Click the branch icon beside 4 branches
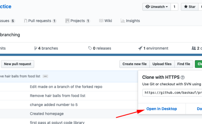202x124 pixels. click(35, 48)
